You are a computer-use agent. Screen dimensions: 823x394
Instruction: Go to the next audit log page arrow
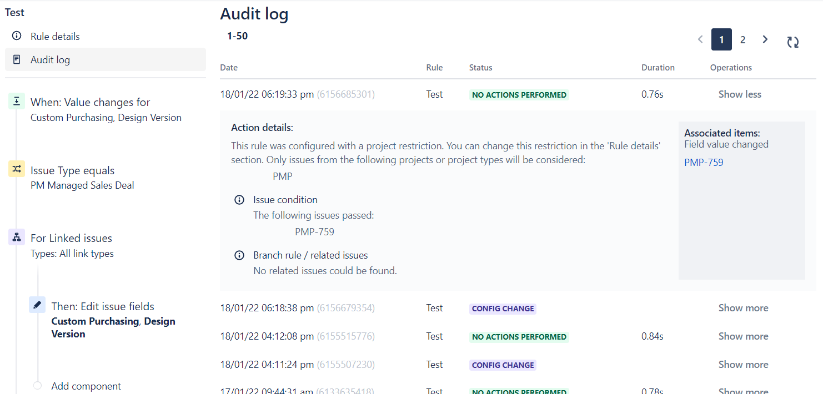click(765, 39)
